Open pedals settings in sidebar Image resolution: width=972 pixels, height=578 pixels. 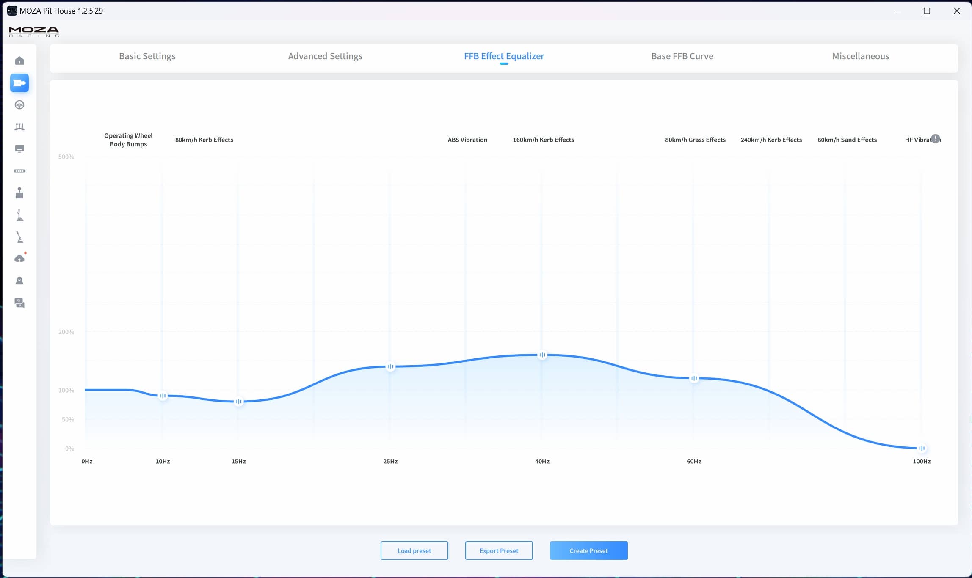(19, 127)
